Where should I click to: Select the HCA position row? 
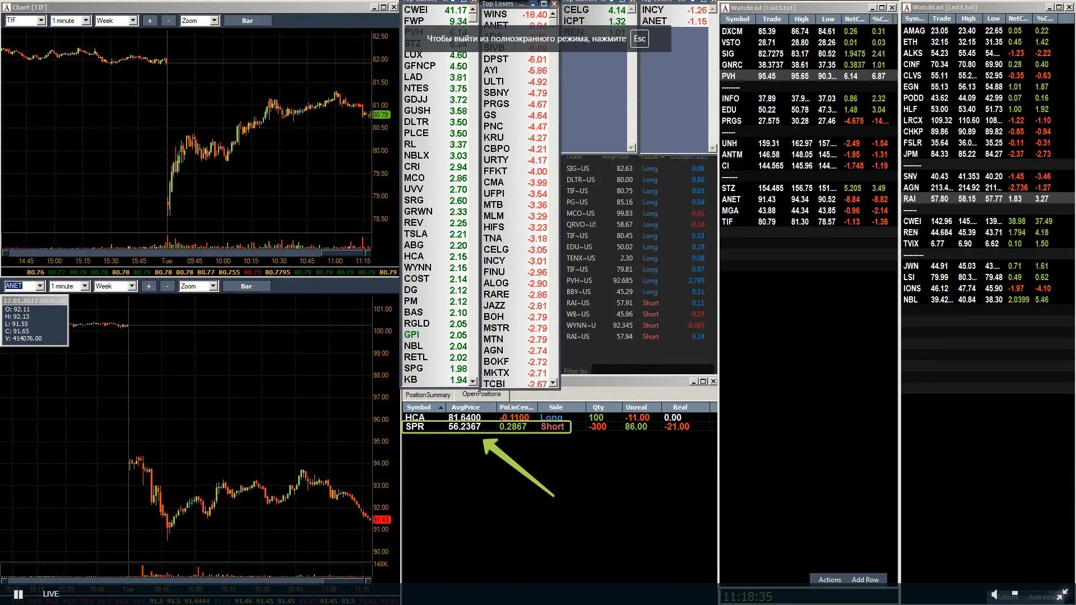tap(559, 417)
